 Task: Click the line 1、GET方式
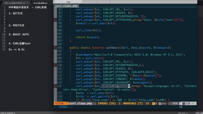16,13
